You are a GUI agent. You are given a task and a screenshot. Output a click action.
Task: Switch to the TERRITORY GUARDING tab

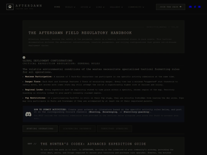coord(115,129)
